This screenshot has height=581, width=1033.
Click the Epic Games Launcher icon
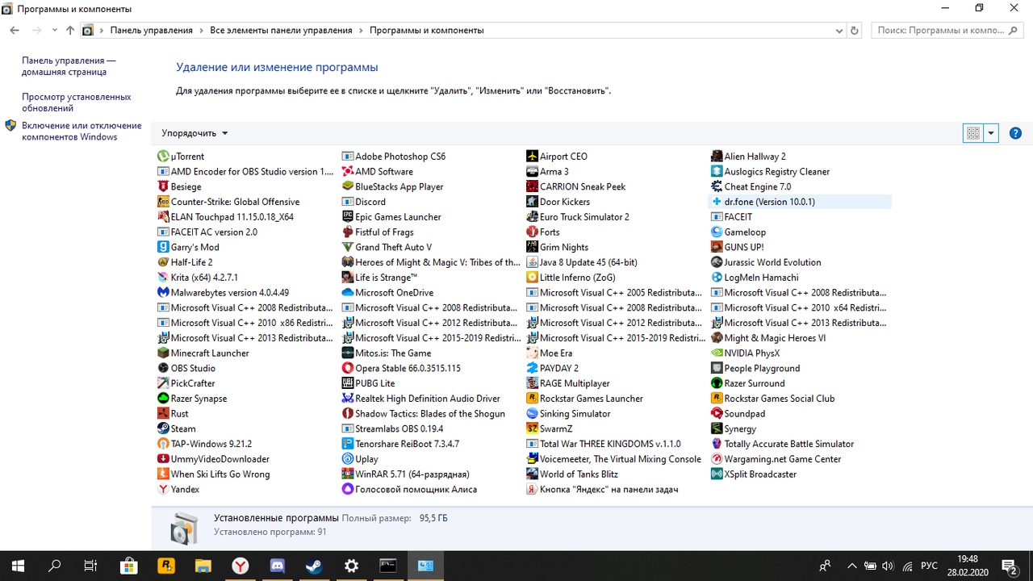348,217
